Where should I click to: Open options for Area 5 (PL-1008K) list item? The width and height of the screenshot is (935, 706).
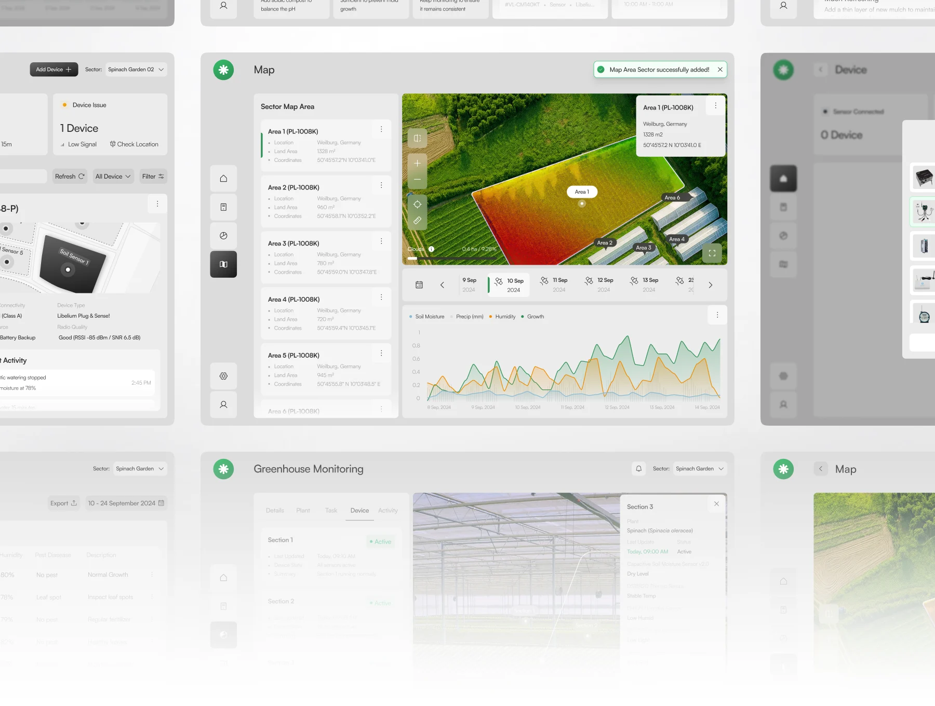coord(381,354)
